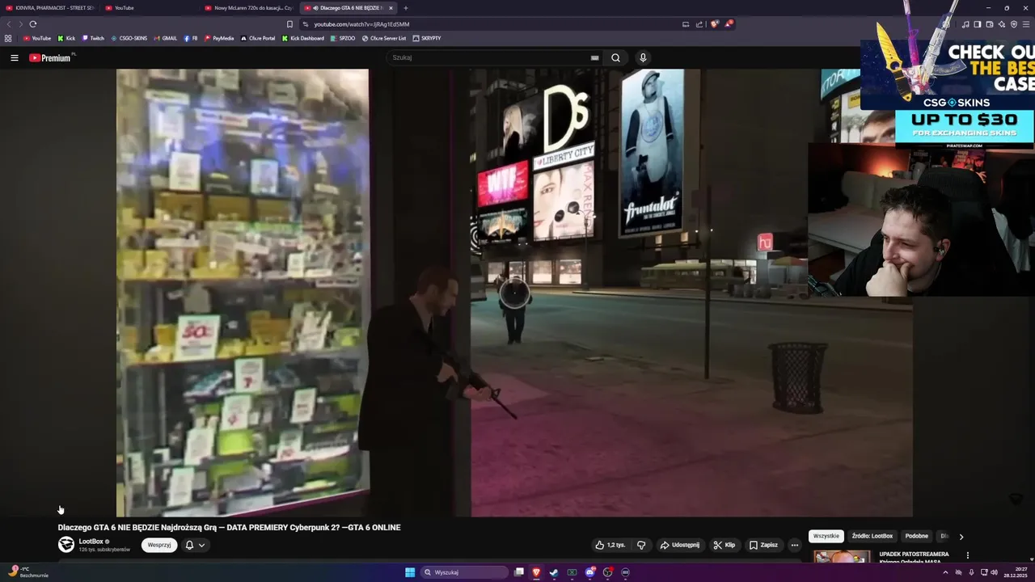The height and width of the screenshot is (582, 1035).
Task: Expand filter chips with the right chevron
Action: tap(961, 536)
